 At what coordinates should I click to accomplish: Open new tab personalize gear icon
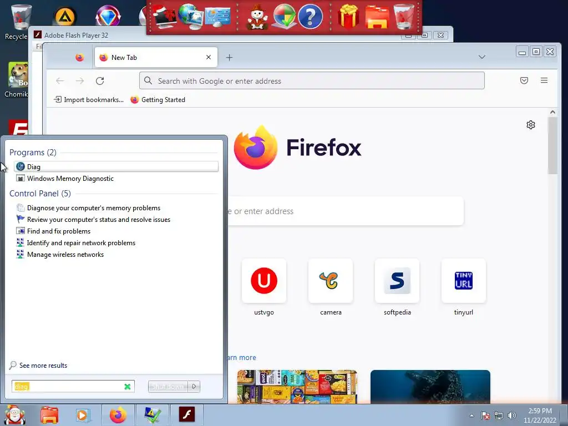531,125
